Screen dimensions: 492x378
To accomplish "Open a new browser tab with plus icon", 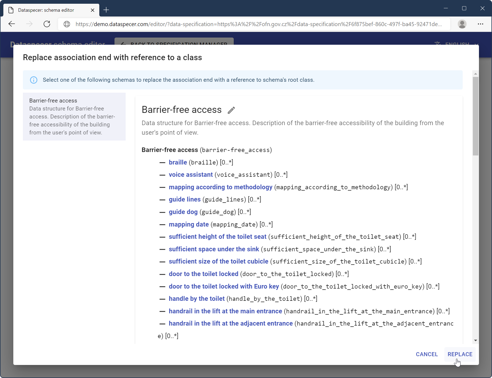I will [106, 10].
